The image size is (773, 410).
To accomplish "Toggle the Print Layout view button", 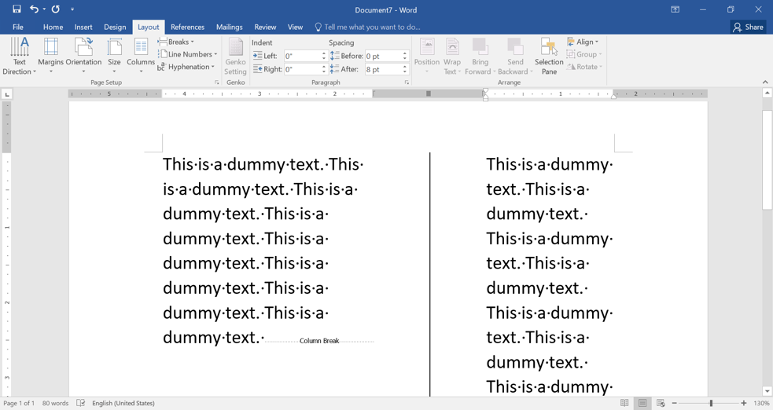I will tap(642, 403).
